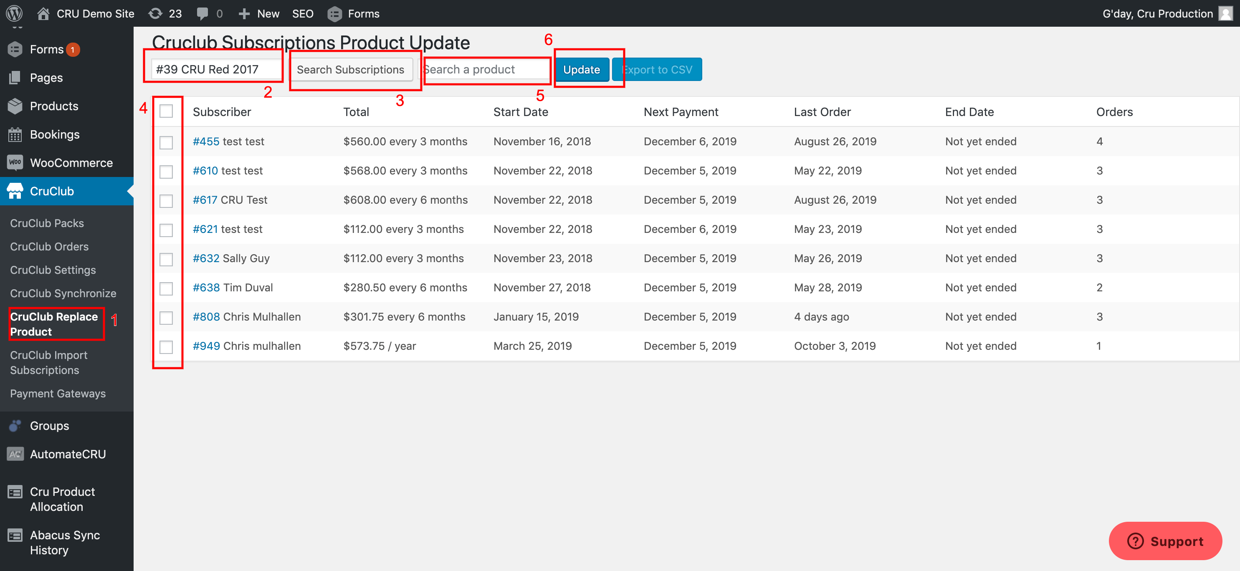The height and width of the screenshot is (571, 1240).
Task: Click the Forms notification badge showing 1
Action: pos(73,50)
